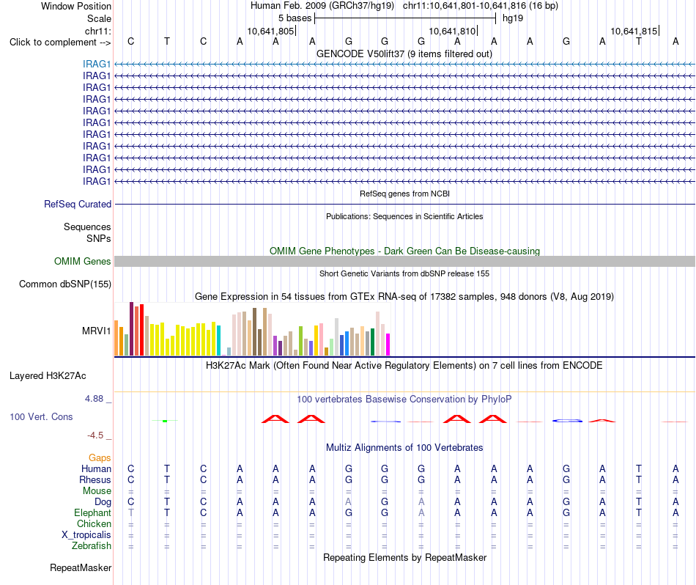Click the RefSeq Curated intron line

[404, 205]
